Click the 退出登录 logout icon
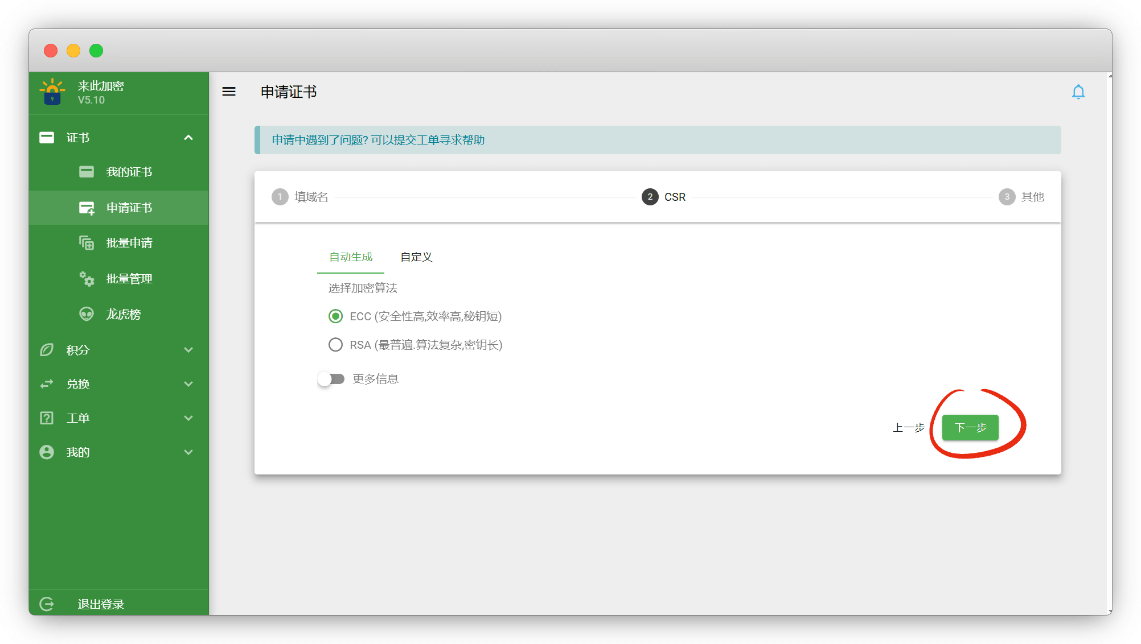Image resolution: width=1141 pixels, height=644 pixels. [x=47, y=604]
